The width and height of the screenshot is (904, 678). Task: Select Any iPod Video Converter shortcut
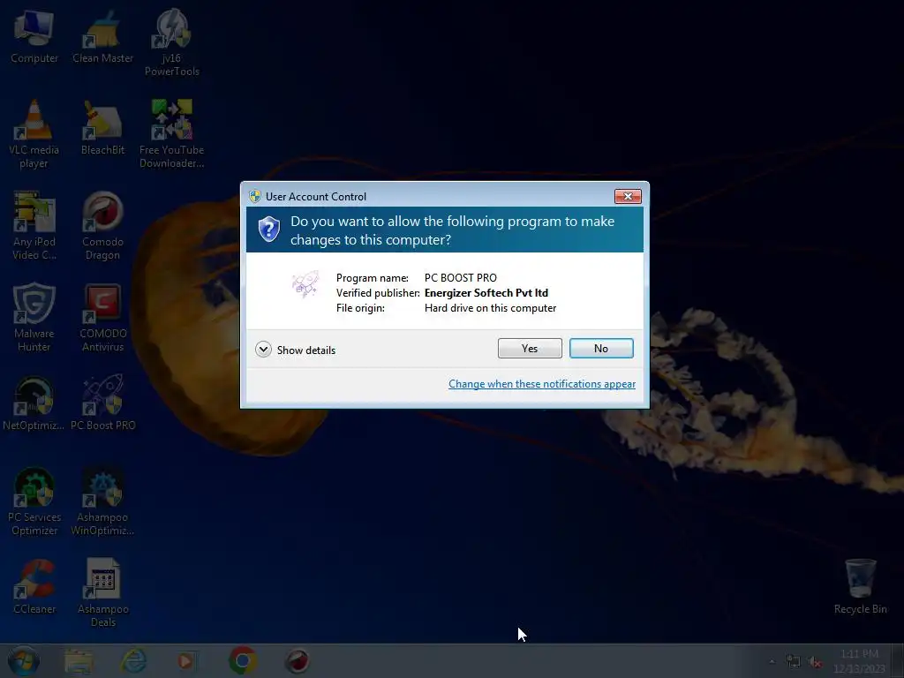coord(34,226)
